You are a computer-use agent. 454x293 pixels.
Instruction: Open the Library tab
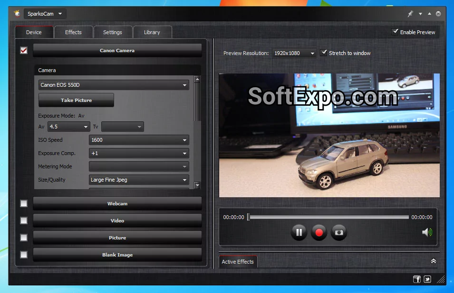pyautogui.click(x=152, y=32)
